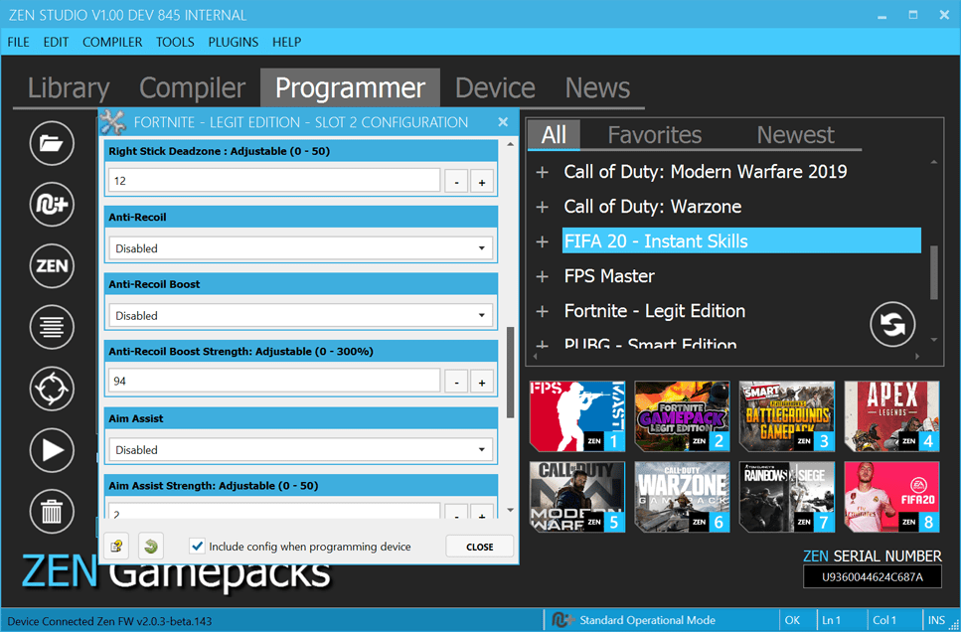Image resolution: width=961 pixels, height=632 pixels.
Task: Select Battlegrounds gamepack thumbnail in slot 3
Action: coord(787,416)
